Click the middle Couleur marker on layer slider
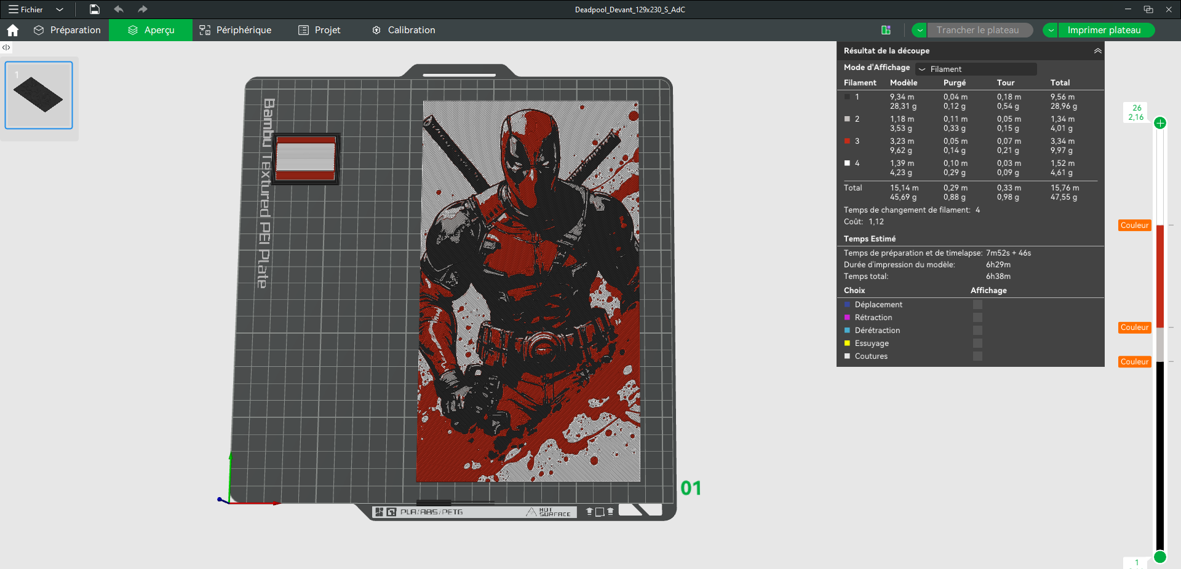Viewport: 1181px width, 569px height. [1135, 328]
